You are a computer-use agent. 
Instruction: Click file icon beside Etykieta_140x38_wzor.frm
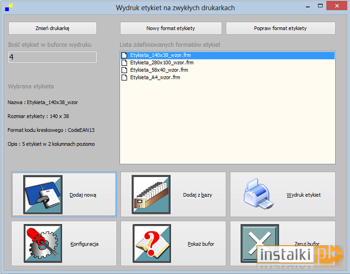pyautogui.click(x=124, y=55)
